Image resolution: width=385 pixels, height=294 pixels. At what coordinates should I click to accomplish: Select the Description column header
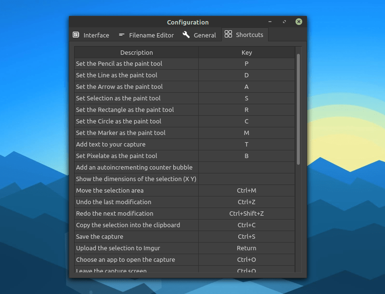pos(136,52)
